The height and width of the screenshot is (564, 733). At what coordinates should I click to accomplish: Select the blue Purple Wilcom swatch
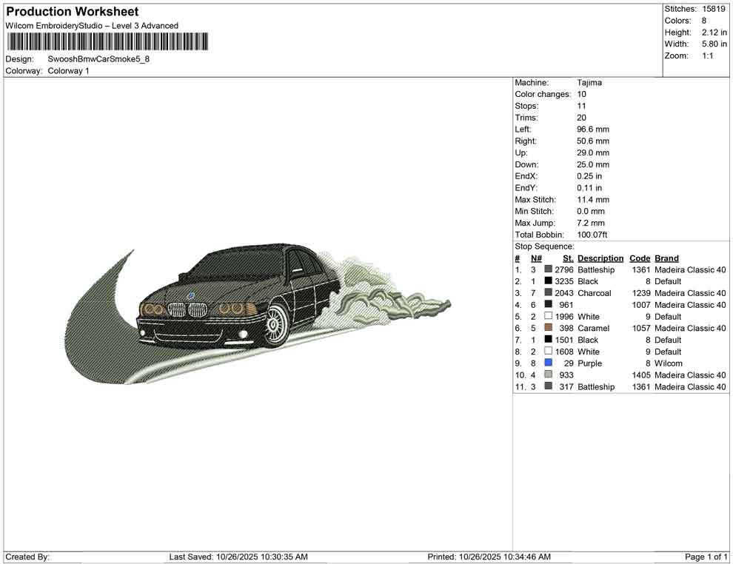[x=548, y=363]
